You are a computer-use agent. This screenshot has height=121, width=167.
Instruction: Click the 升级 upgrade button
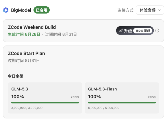[x=135, y=31]
